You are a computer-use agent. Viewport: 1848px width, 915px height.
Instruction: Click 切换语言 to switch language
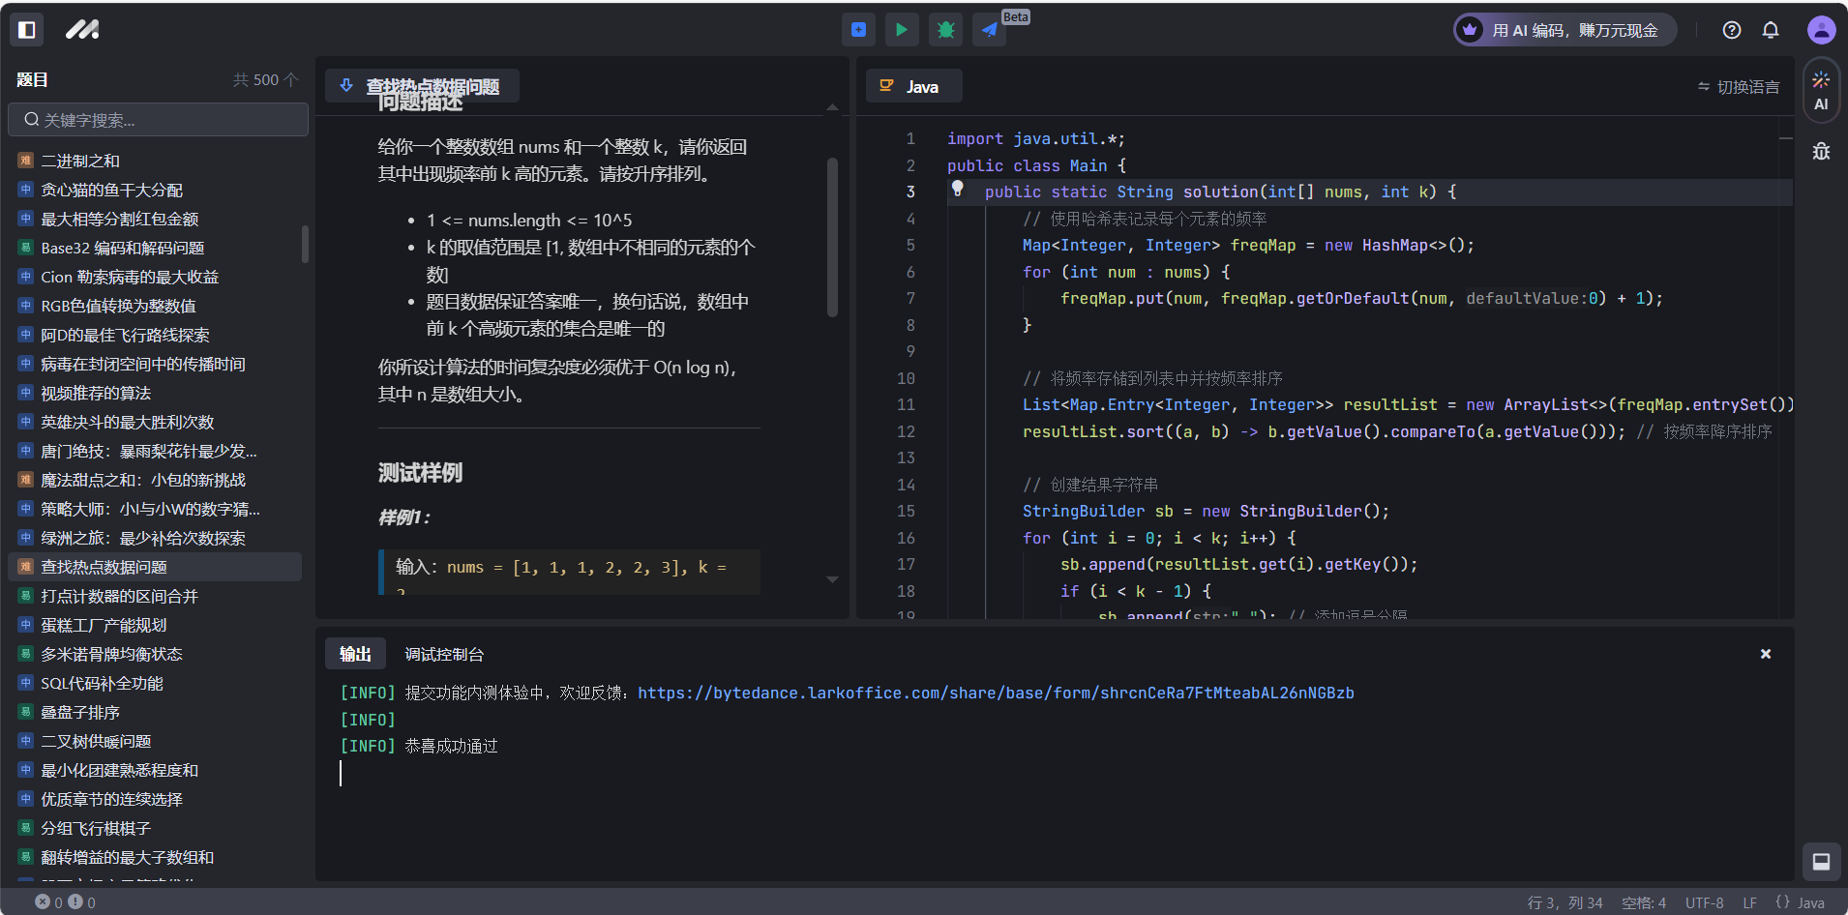pyautogui.click(x=1738, y=87)
